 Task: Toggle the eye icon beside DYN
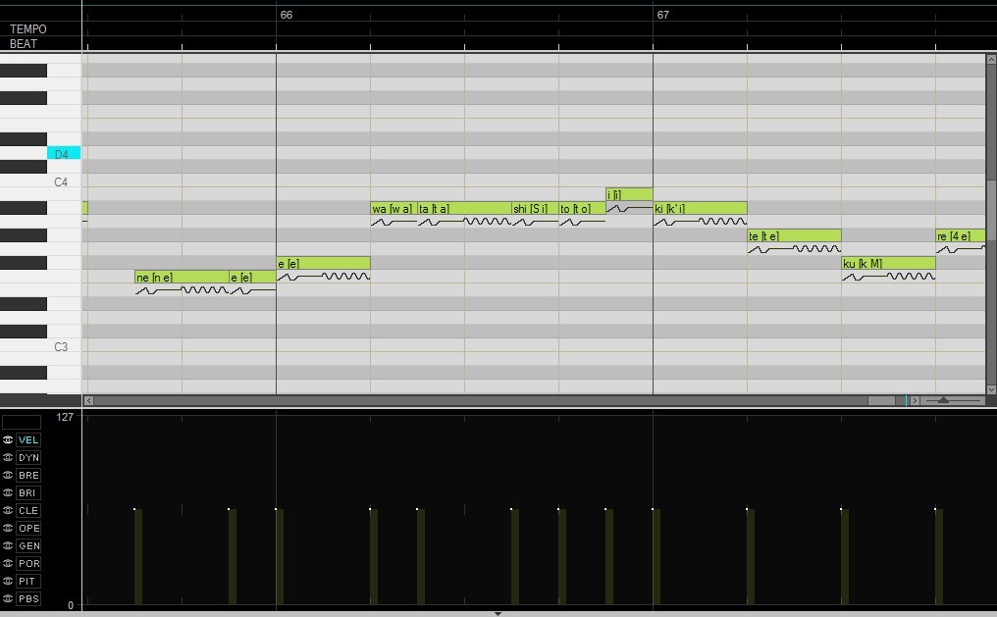coord(8,457)
